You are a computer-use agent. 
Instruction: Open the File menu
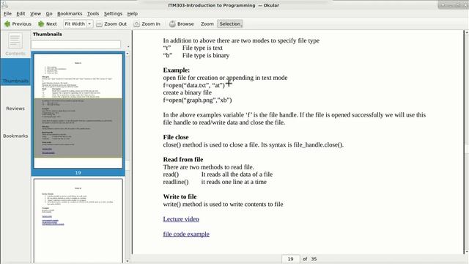[x=7, y=14]
